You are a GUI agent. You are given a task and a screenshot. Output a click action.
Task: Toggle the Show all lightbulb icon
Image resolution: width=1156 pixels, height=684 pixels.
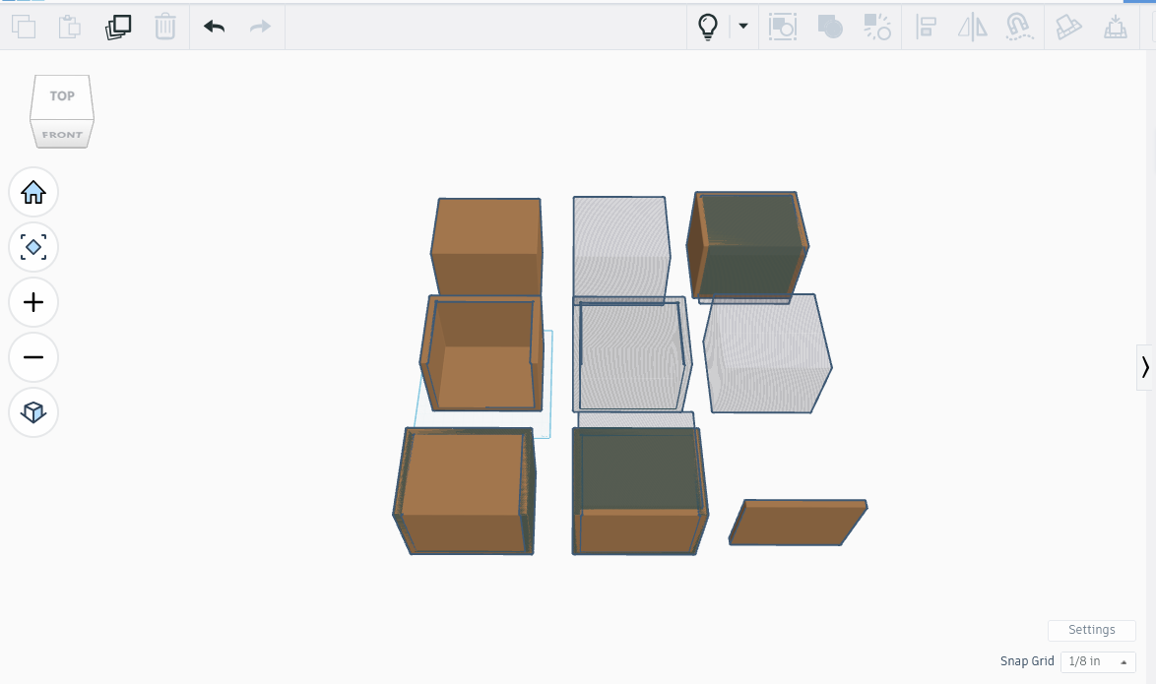point(708,27)
